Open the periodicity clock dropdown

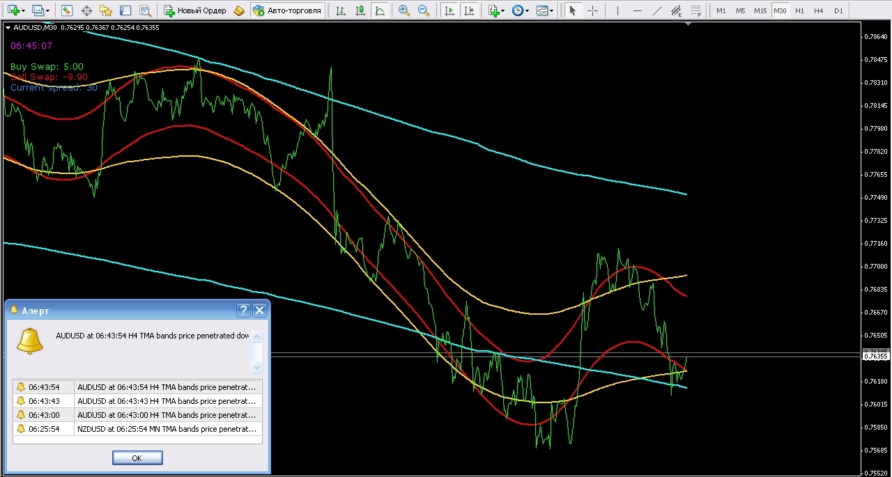(527, 10)
